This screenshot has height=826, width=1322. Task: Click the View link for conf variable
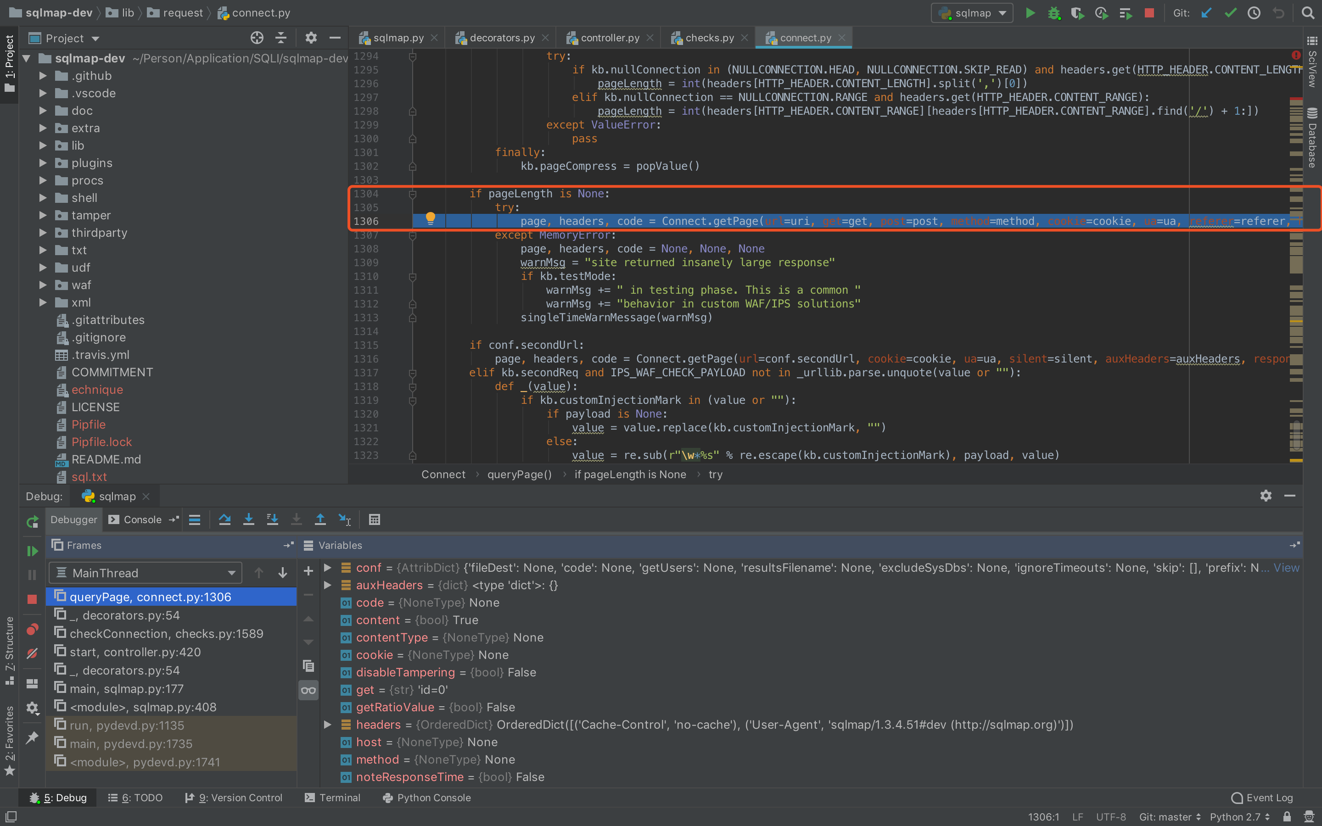pos(1286,568)
